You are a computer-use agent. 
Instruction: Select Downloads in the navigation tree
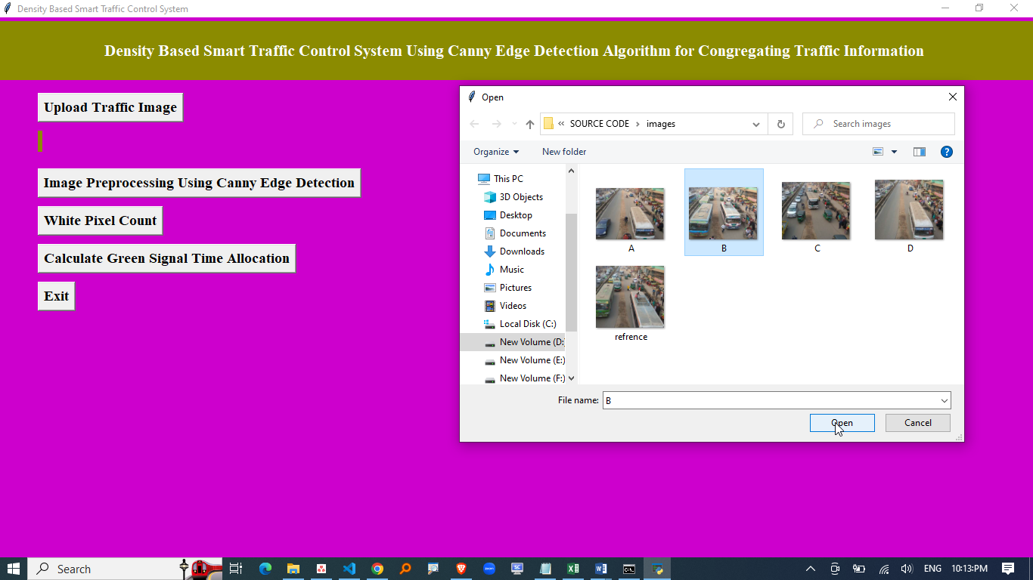pyautogui.click(x=522, y=251)
